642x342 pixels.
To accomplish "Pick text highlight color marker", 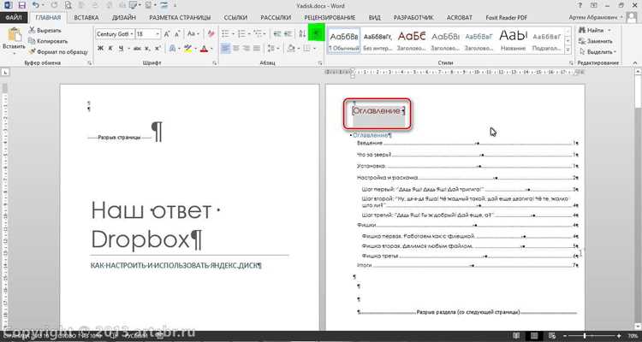I will pos(188,49).
